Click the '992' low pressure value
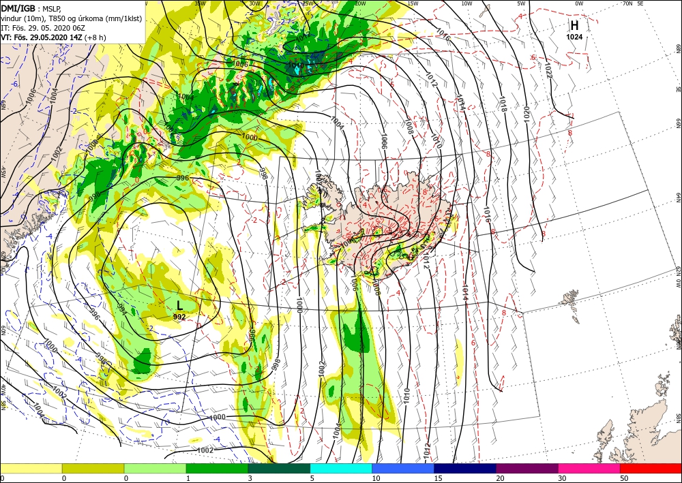 pyautogui.click(x=179, y=317)
